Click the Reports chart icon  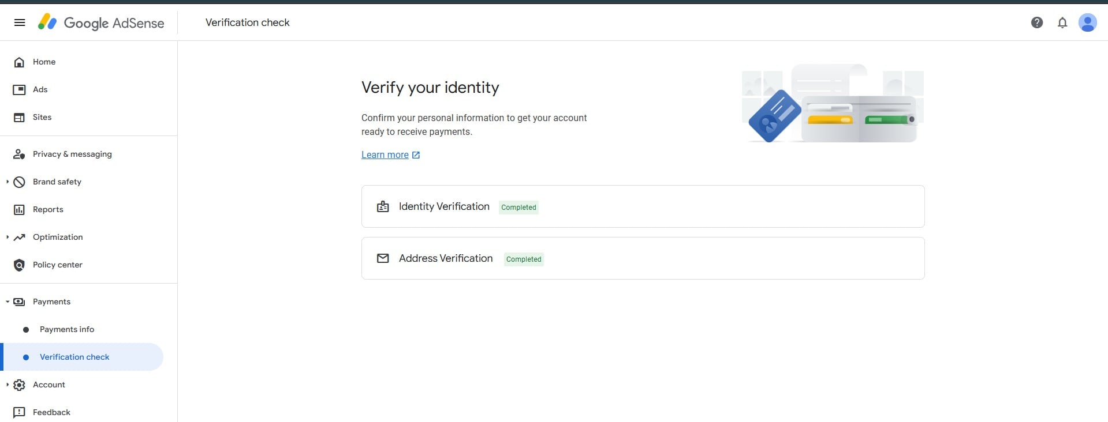pyautogui.click(x=19, y=210)
